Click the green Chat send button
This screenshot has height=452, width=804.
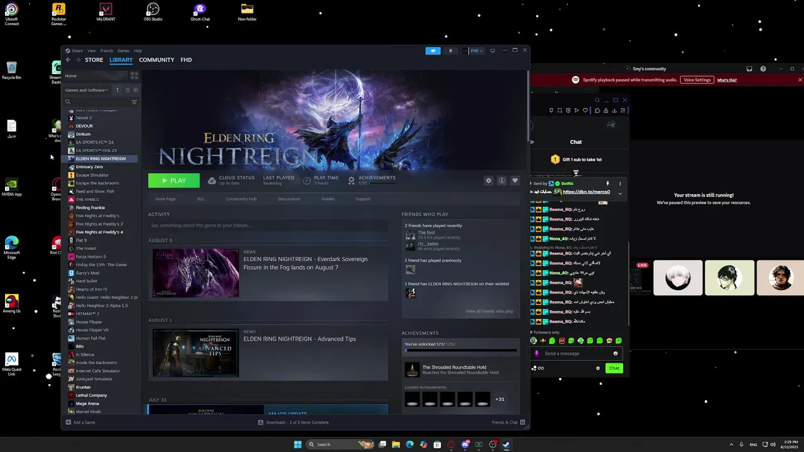[614, 369]
